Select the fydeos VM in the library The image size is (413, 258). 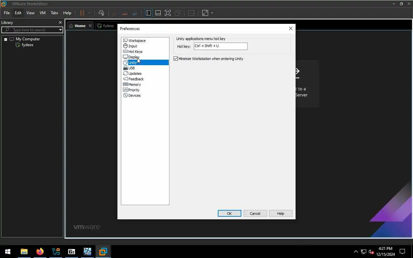coord(27,45)
